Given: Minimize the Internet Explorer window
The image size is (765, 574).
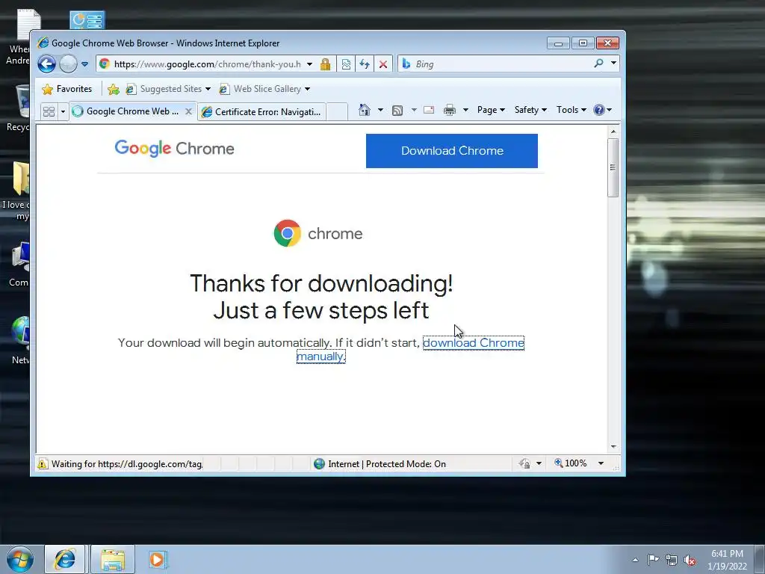Looking at the screenshot, I should tap(558, 43).
